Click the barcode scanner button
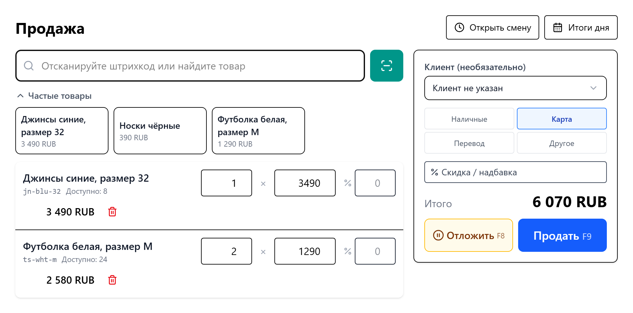 (386, 66)
